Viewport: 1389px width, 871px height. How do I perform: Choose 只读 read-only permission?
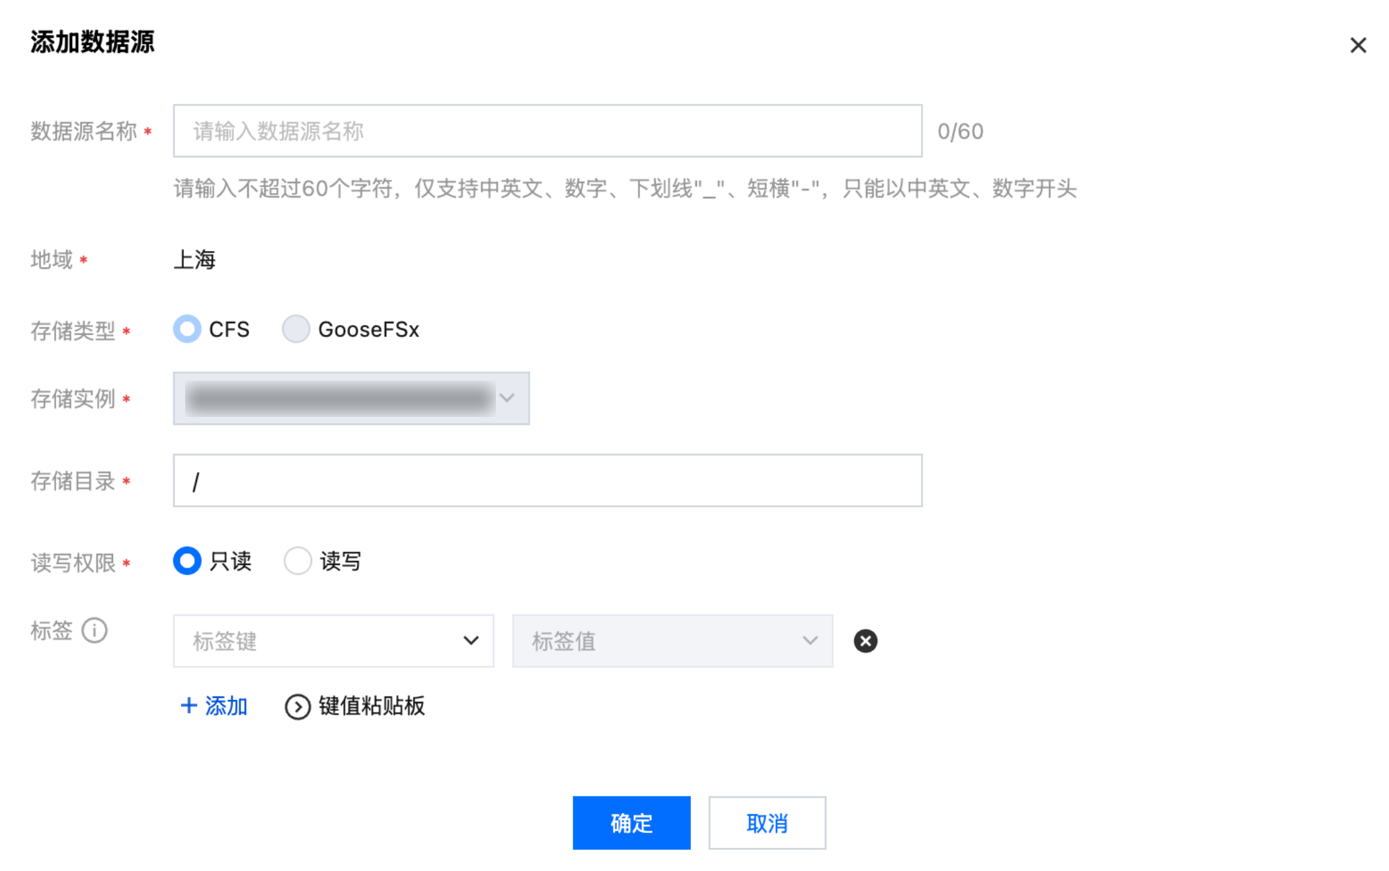[187, 560]
